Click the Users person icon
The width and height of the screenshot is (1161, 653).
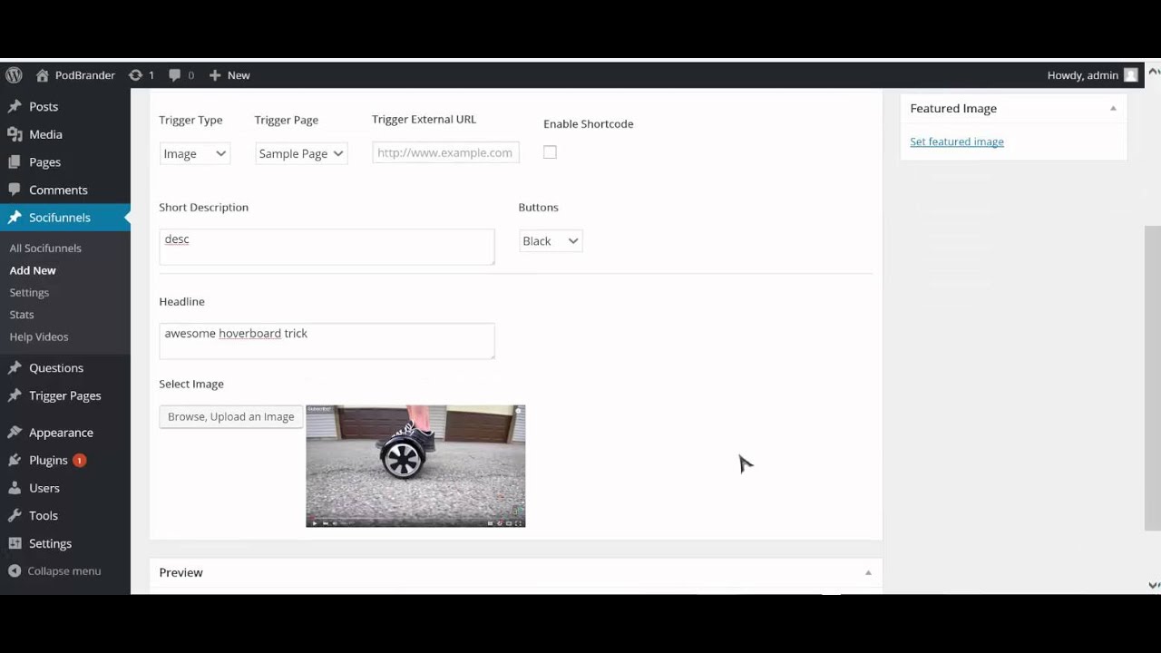pos(15,488)
